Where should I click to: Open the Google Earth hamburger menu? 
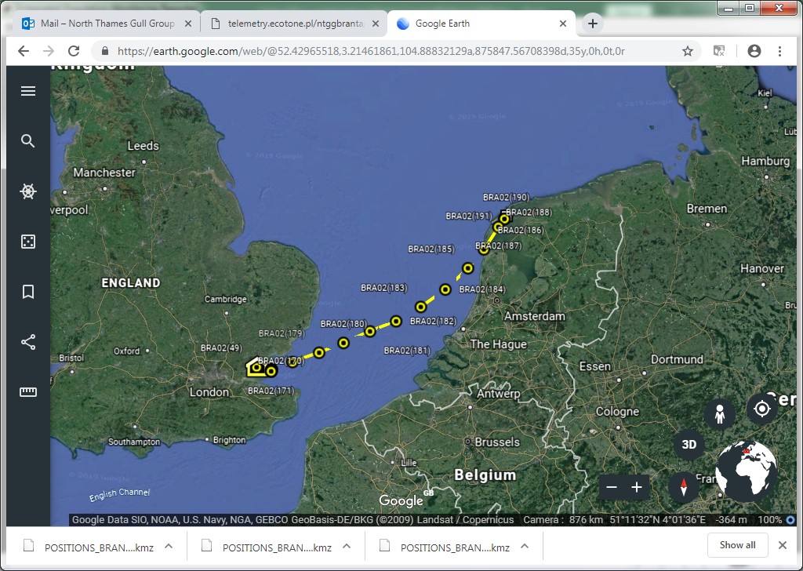[x=28, y=91]
